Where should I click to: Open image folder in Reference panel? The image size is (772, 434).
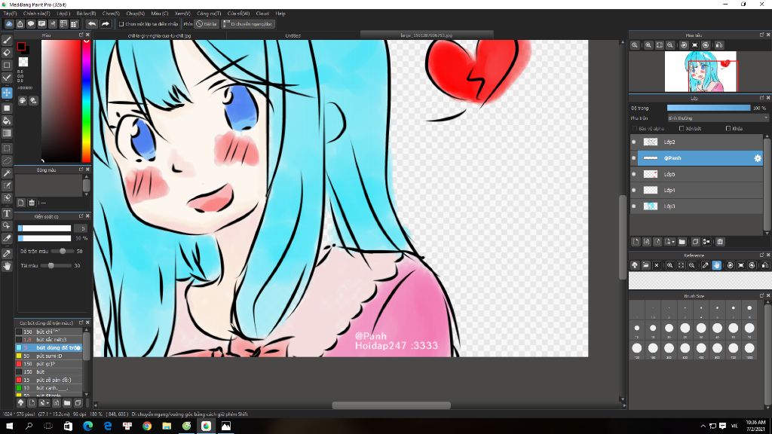click(645, 265)
